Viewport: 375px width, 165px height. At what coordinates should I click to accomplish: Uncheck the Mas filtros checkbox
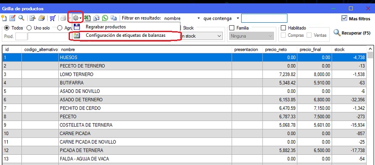point(345,18)
